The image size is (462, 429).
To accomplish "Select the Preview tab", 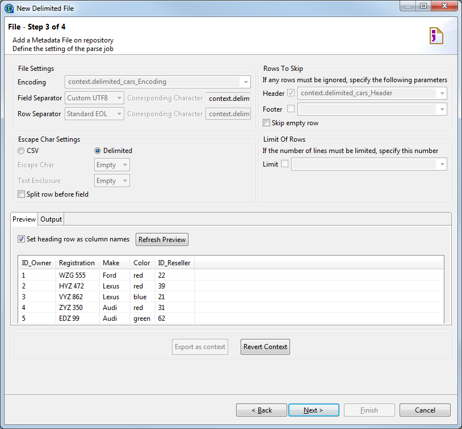I will pos(24,219).
